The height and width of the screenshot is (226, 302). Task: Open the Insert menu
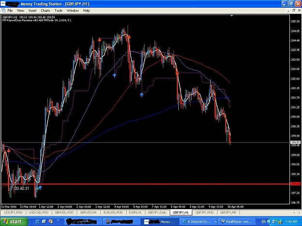32,11
